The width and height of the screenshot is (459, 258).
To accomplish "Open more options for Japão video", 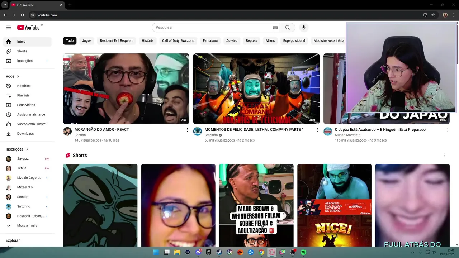I will tap(448, 130).
